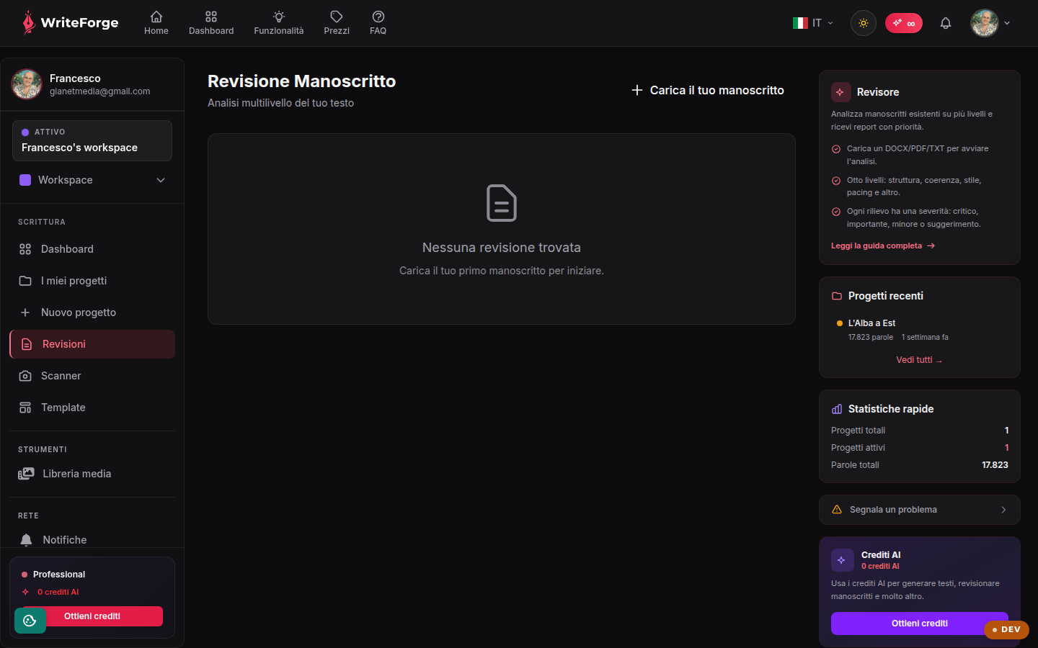This screenshot has height=648, width=1038.
Task: Open the IT language dropdown
Action: [x=813, y=23]
